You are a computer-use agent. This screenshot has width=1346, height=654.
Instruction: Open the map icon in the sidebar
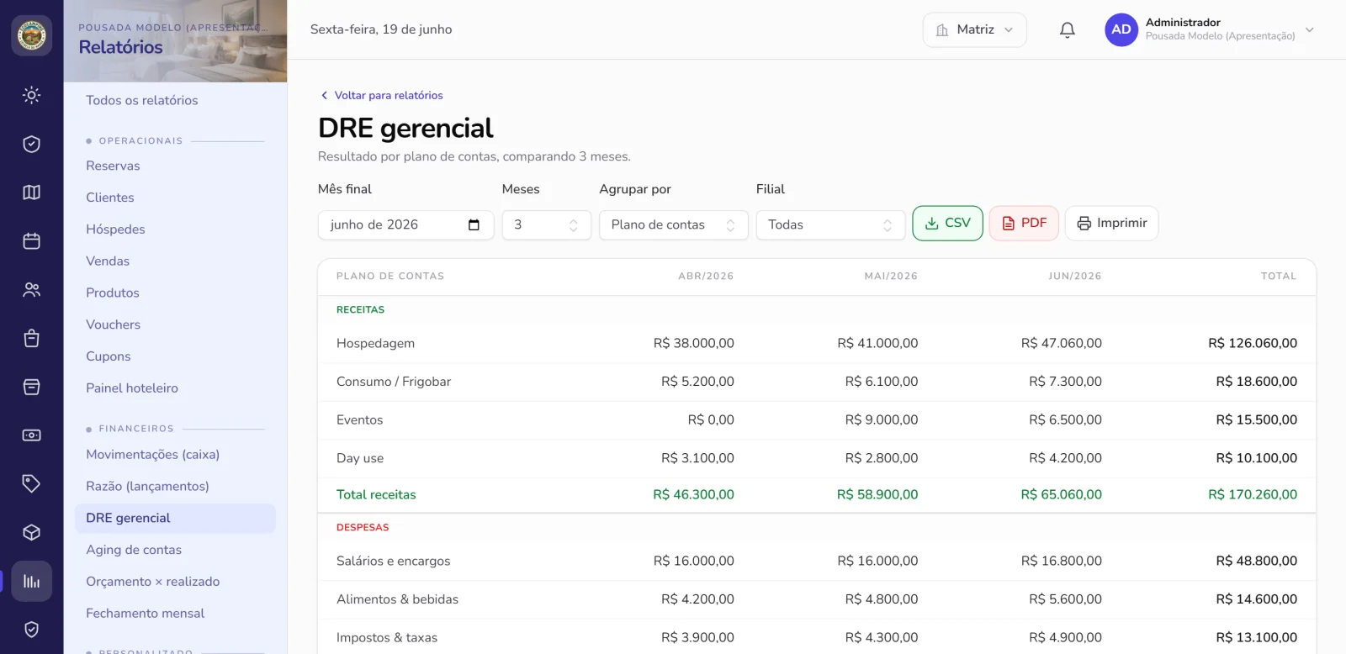pyautogui.click(x=32, y=193)
